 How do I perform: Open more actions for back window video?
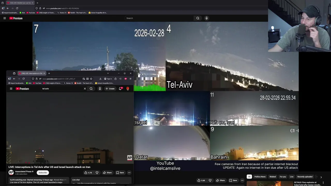click(242, 180)
